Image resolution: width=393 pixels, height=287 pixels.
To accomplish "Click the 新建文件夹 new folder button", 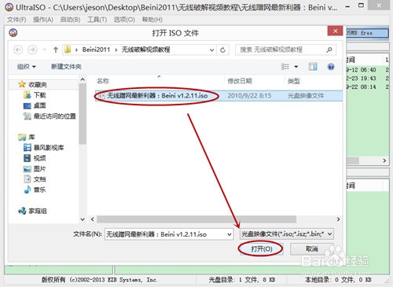I will pos(66,67).
